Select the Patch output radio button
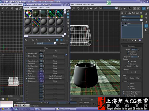This screenshot has width=149, height=111. (x=128, y=84)
